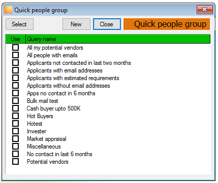Check the 'Miscellaneous' checkbox
This screenshot has height=183, width=218.
15,147
